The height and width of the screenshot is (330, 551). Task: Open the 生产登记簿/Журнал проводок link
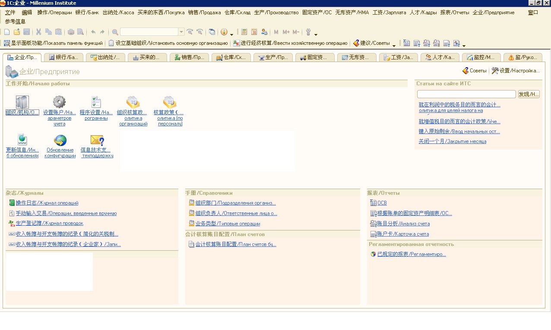click(x=50, y=223)
